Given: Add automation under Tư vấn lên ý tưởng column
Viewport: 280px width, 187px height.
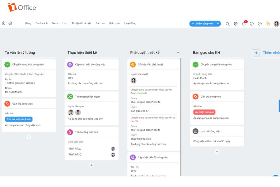Looking at the screenshot, I should coord(29,137).
